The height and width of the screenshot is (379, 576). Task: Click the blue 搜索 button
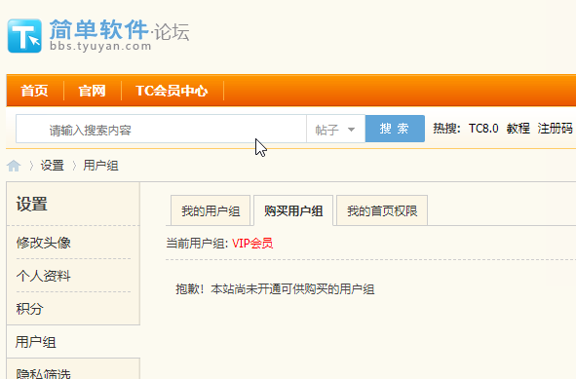[x=395, y=129]
